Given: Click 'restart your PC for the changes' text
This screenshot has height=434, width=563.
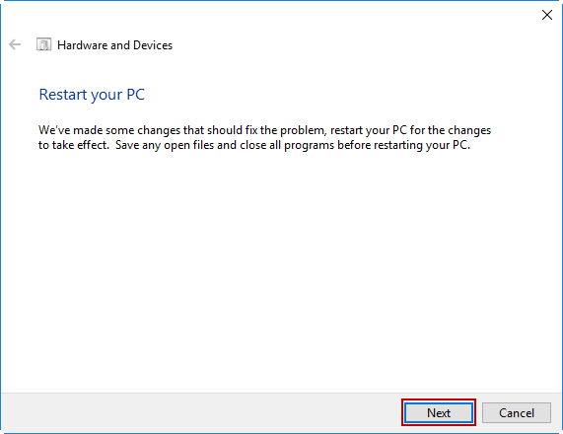Looking at the screenshot, I should (x=410, y=130).
